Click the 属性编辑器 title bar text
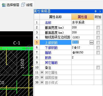 [42, 11]
